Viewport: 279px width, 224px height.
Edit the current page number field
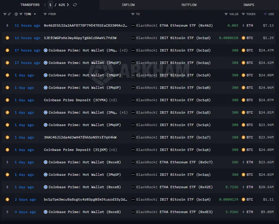tap(50, 5)
